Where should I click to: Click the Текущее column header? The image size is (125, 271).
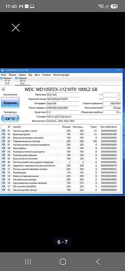[x=67, y=127]
